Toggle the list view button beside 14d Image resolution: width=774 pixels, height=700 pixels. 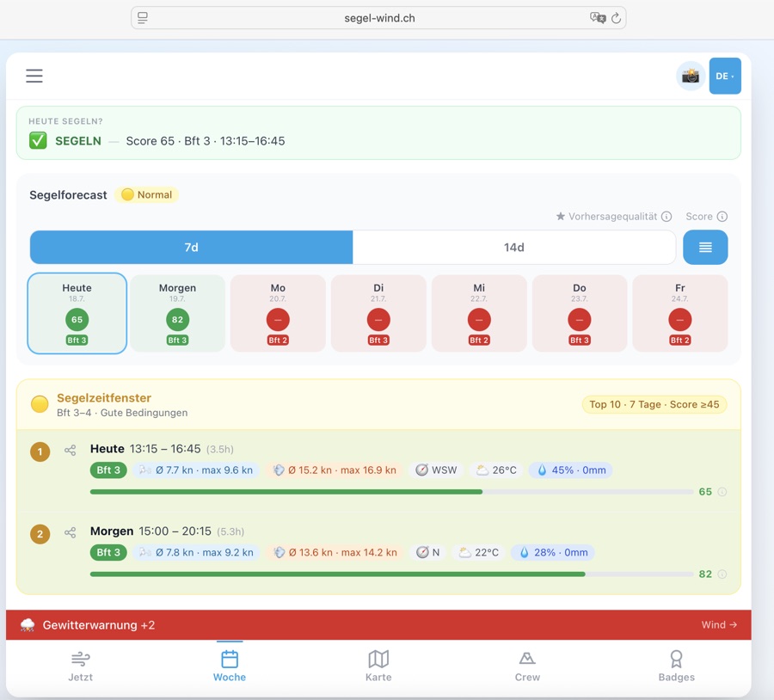pyautogui.click(x=705, y=248)
